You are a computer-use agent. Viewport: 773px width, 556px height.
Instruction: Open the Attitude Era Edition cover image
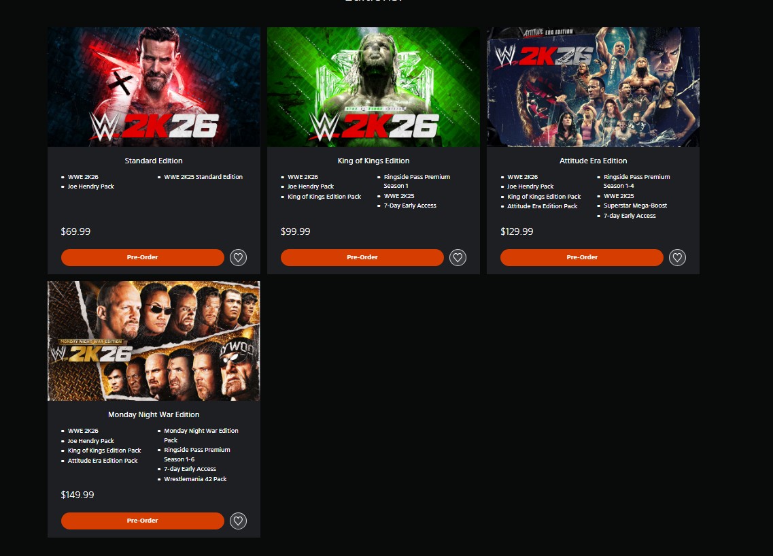click(593, 87)
